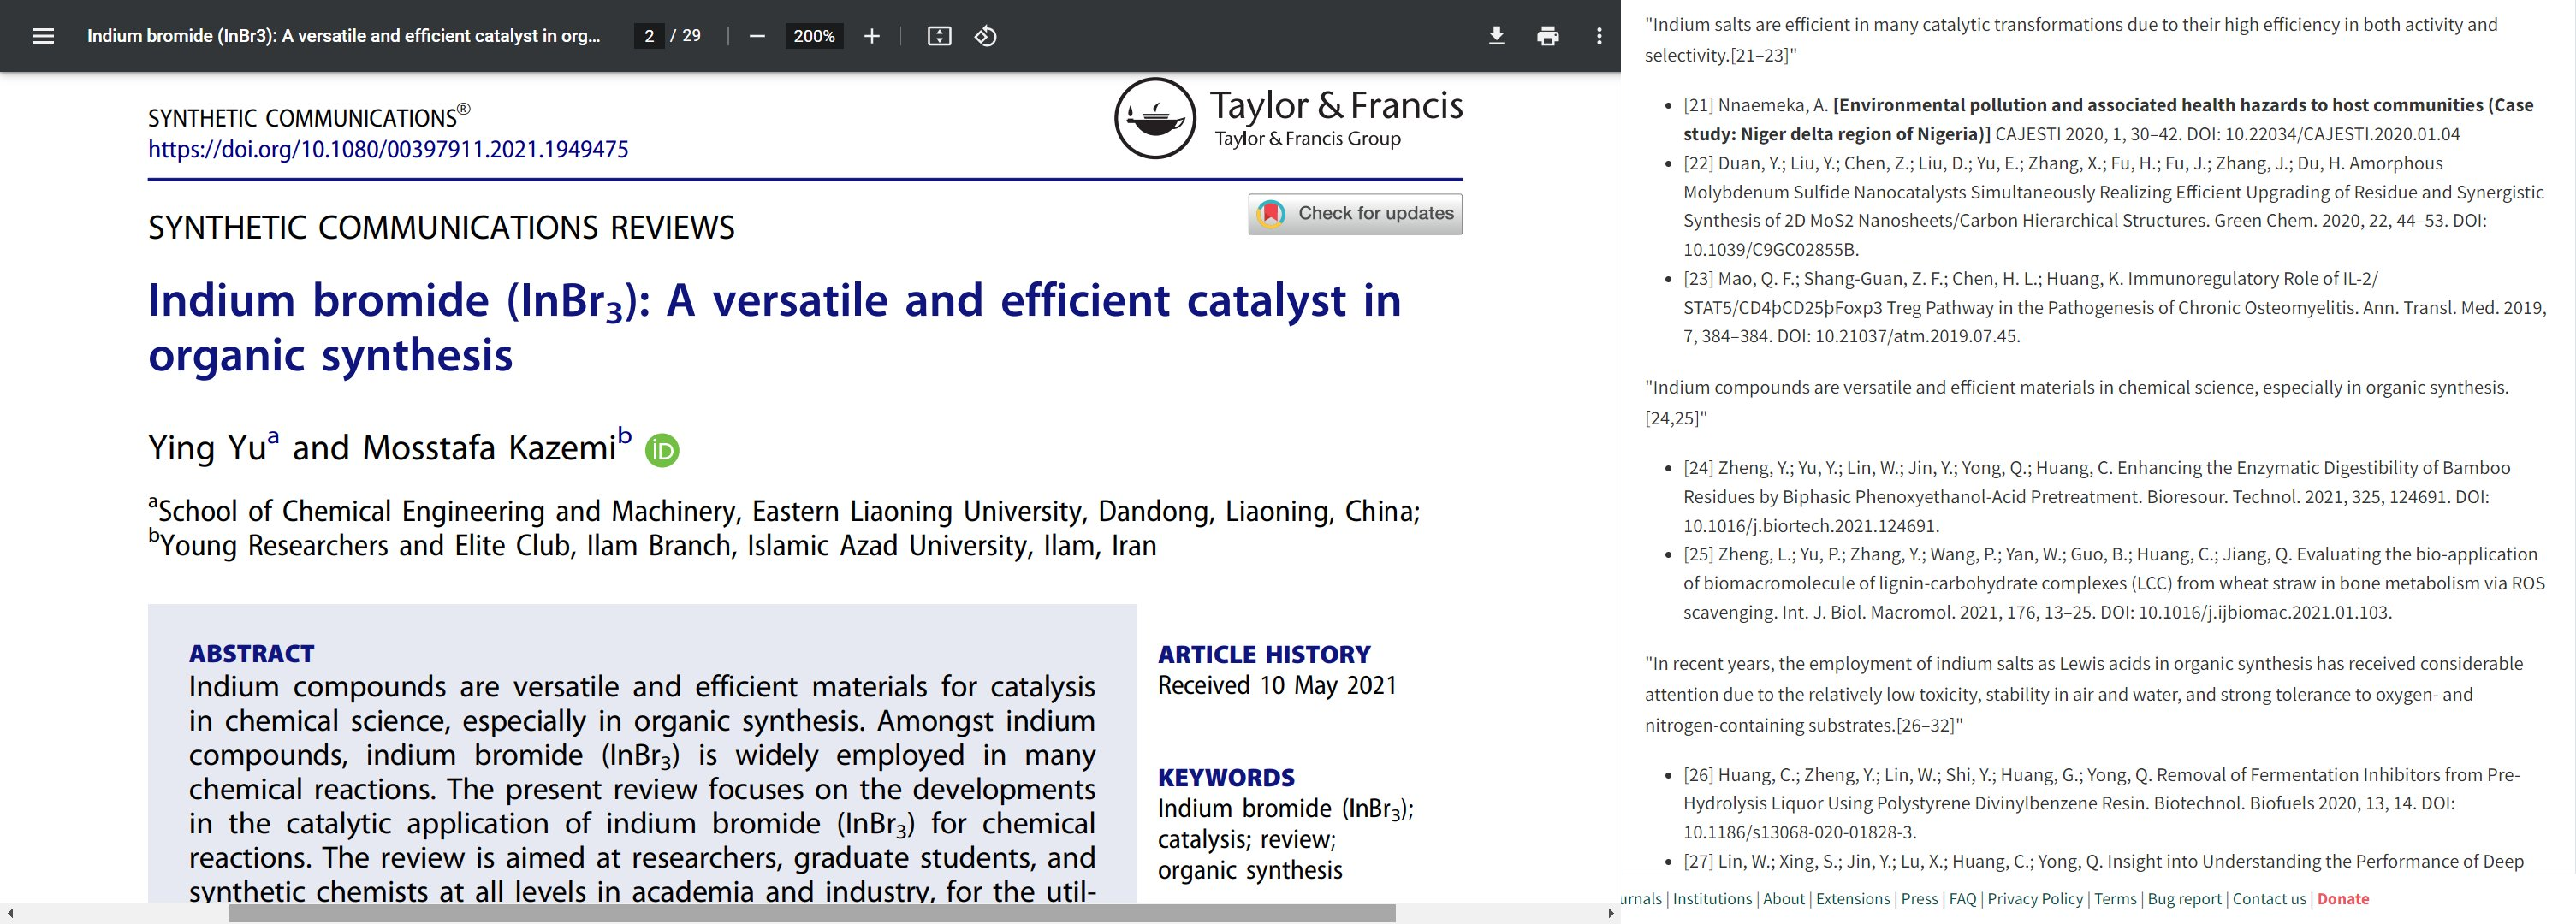
Task: Click the ORCID iD icon beside Kazemi
Action: point(662,450)
